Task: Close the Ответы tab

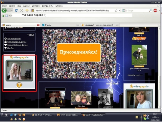Action: coord(78,25)
